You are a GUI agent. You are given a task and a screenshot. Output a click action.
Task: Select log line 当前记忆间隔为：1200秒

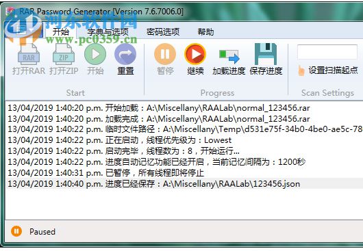[x=184, y=162]
